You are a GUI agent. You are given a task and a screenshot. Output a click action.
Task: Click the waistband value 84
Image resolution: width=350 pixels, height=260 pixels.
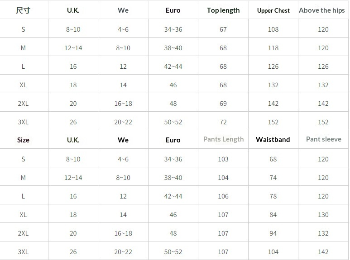pyautogui.click(x=273, y=215)
